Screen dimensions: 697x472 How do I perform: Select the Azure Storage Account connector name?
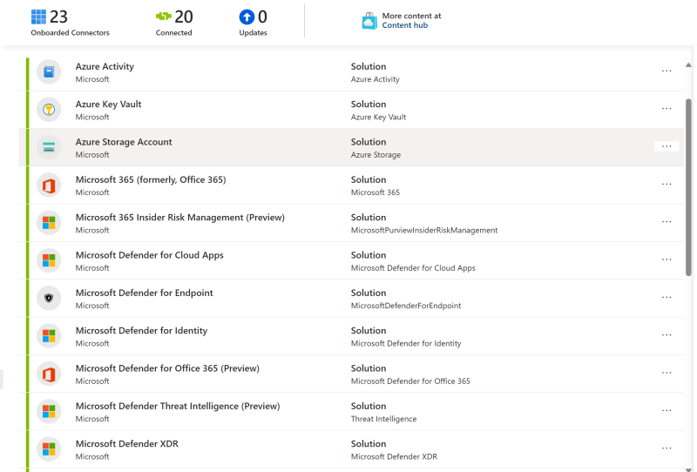coord(124,142)
